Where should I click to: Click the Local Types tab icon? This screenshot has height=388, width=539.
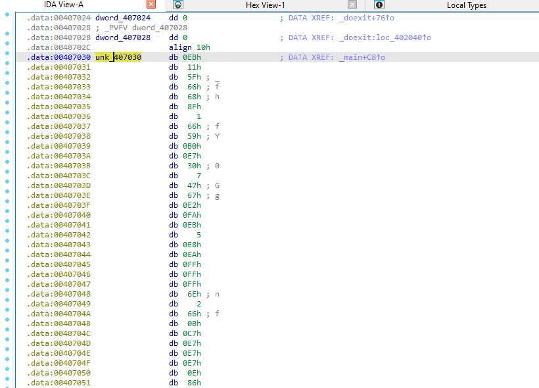click(x=379, y=5)
